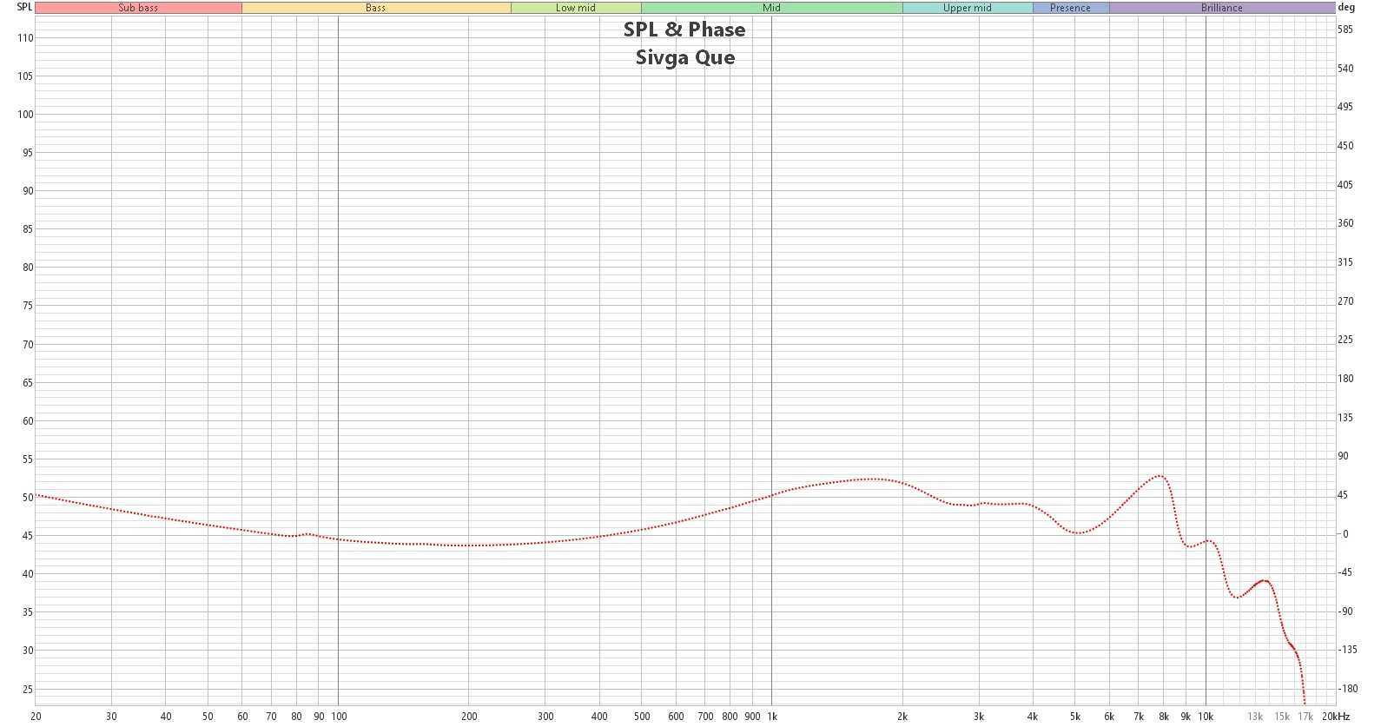Click the 6k tick on frequency axis

click(1109, 717)
